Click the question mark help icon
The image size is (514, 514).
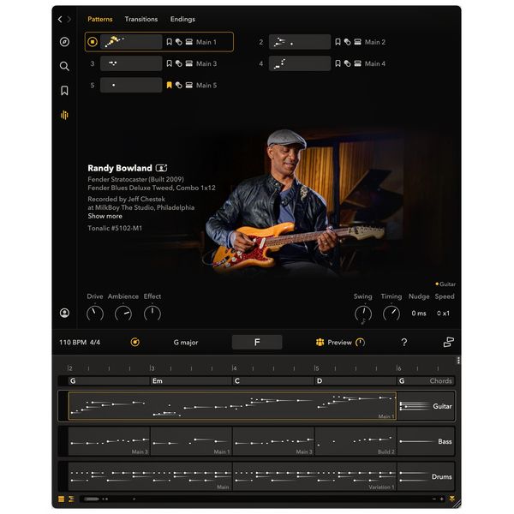tap(404, 343)
